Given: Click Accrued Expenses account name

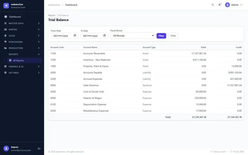Looking at the screenshot, I should (x=93, y=79).
